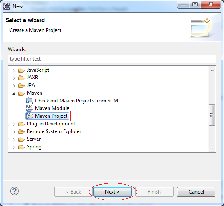Click the Maven folder icon
Image resolution: width=224 pixels, height=206 pixels.
(21, 93)
